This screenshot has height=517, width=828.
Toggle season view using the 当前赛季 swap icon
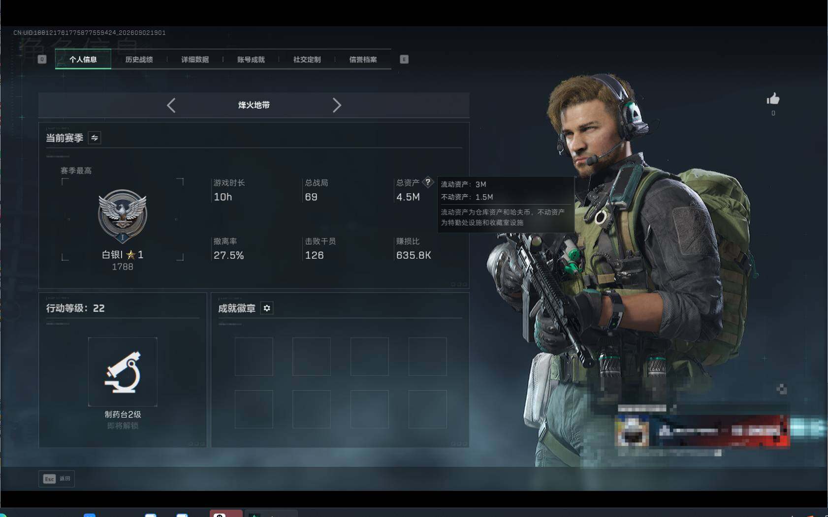[95, 138]
